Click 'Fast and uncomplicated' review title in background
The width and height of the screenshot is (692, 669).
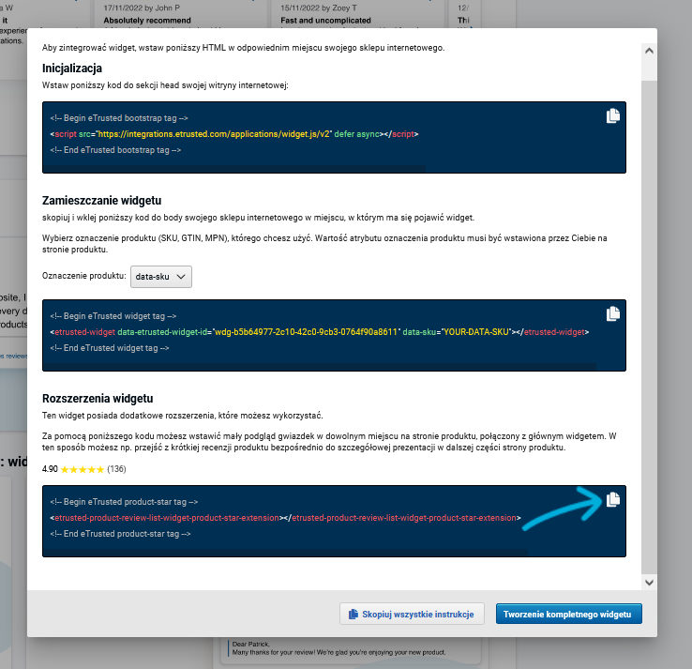(x=325, y=21)
